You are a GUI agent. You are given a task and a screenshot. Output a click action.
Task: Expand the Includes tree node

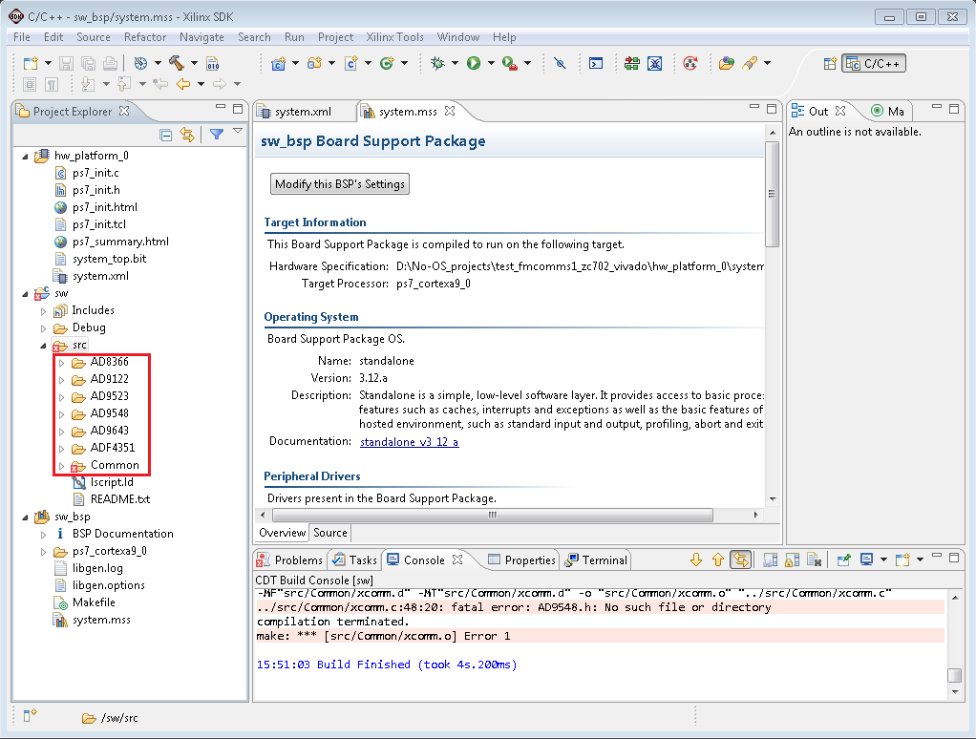pyautogui.click(x=44, y=310)
